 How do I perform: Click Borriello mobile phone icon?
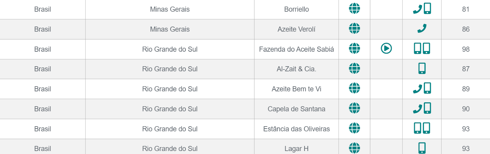click(x=428, y=9)
